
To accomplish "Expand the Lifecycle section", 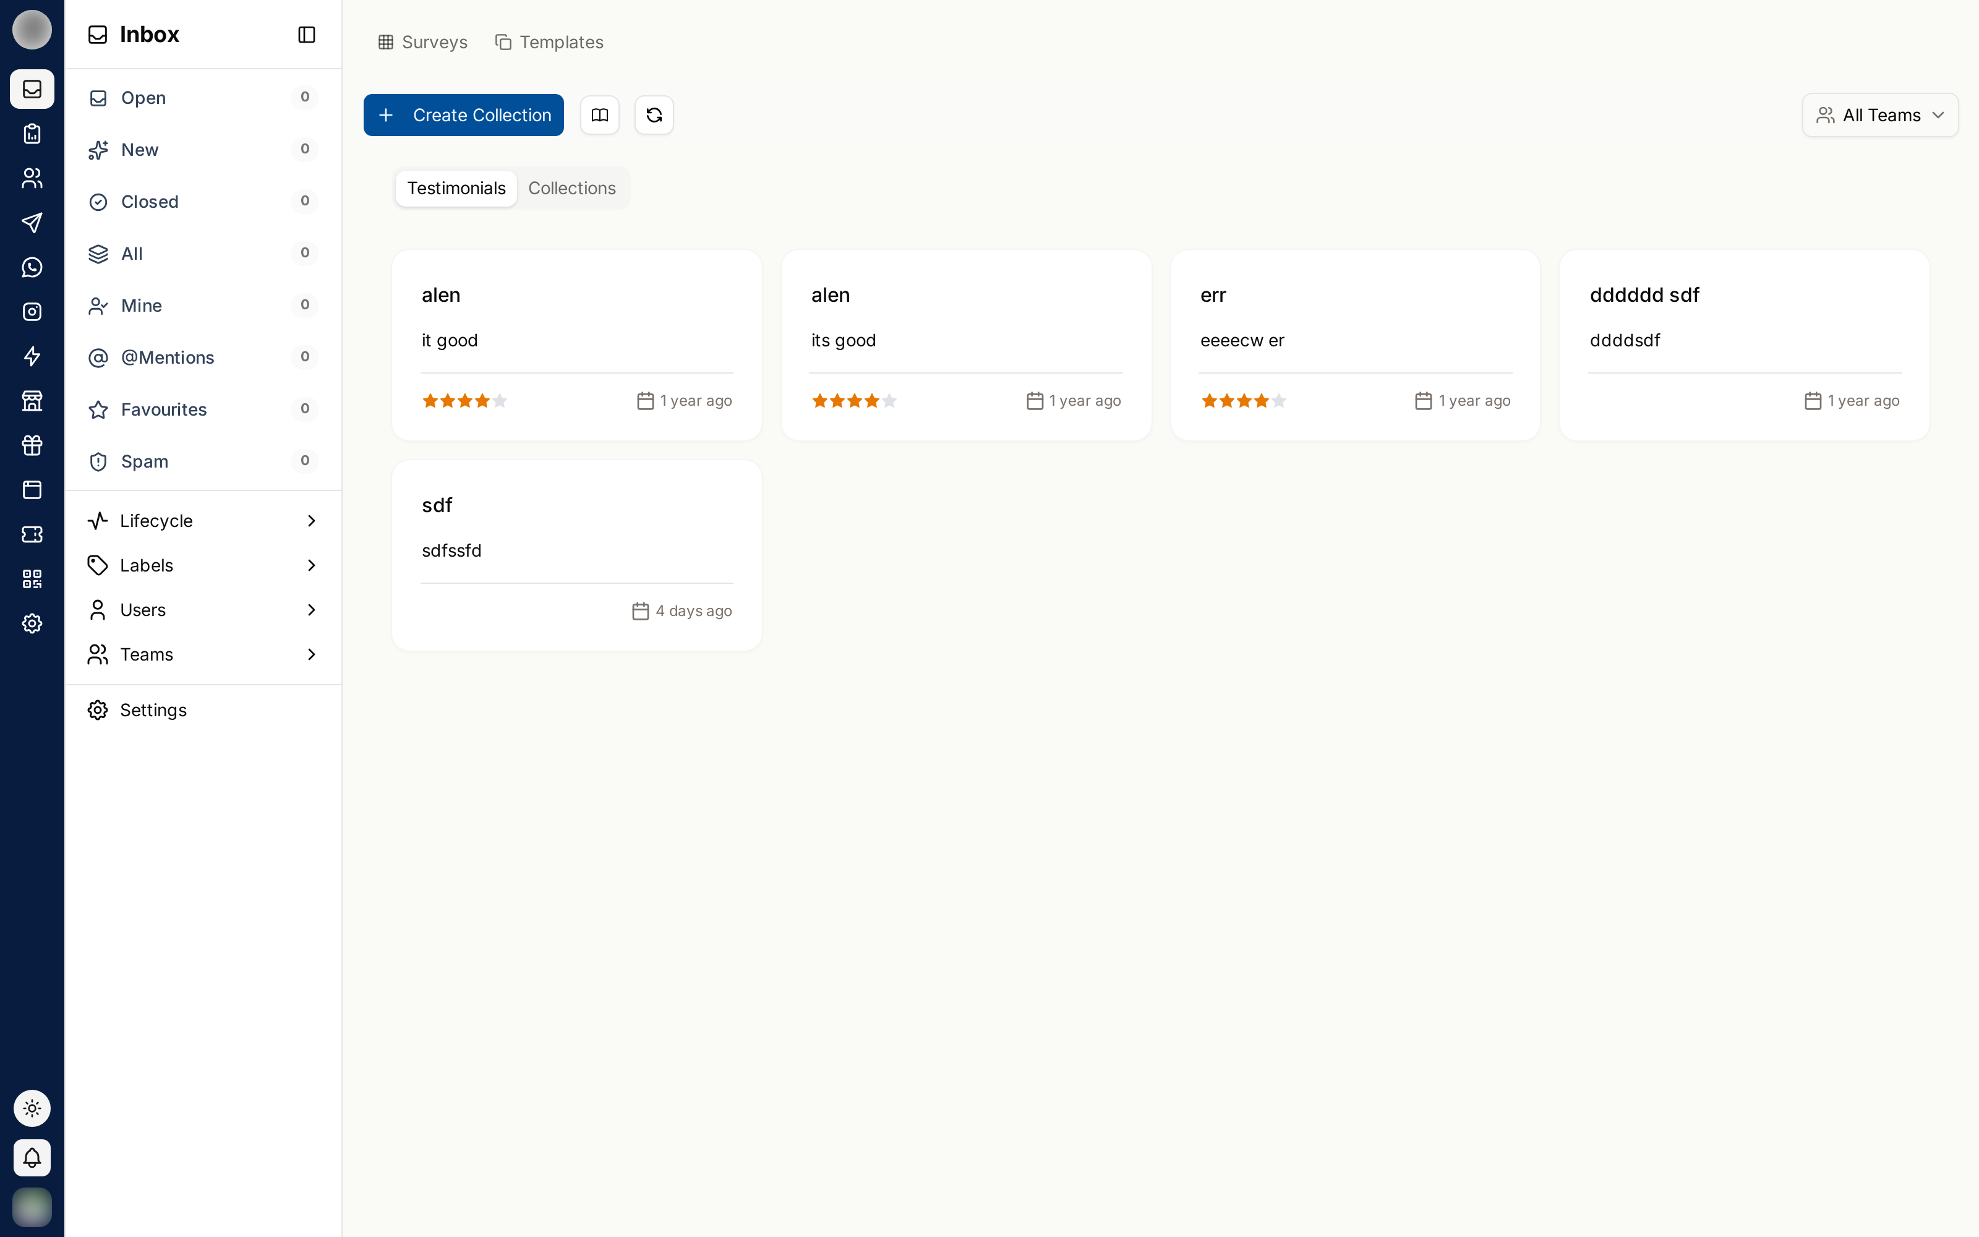I will pyautogui.click(x=203, y=521).
